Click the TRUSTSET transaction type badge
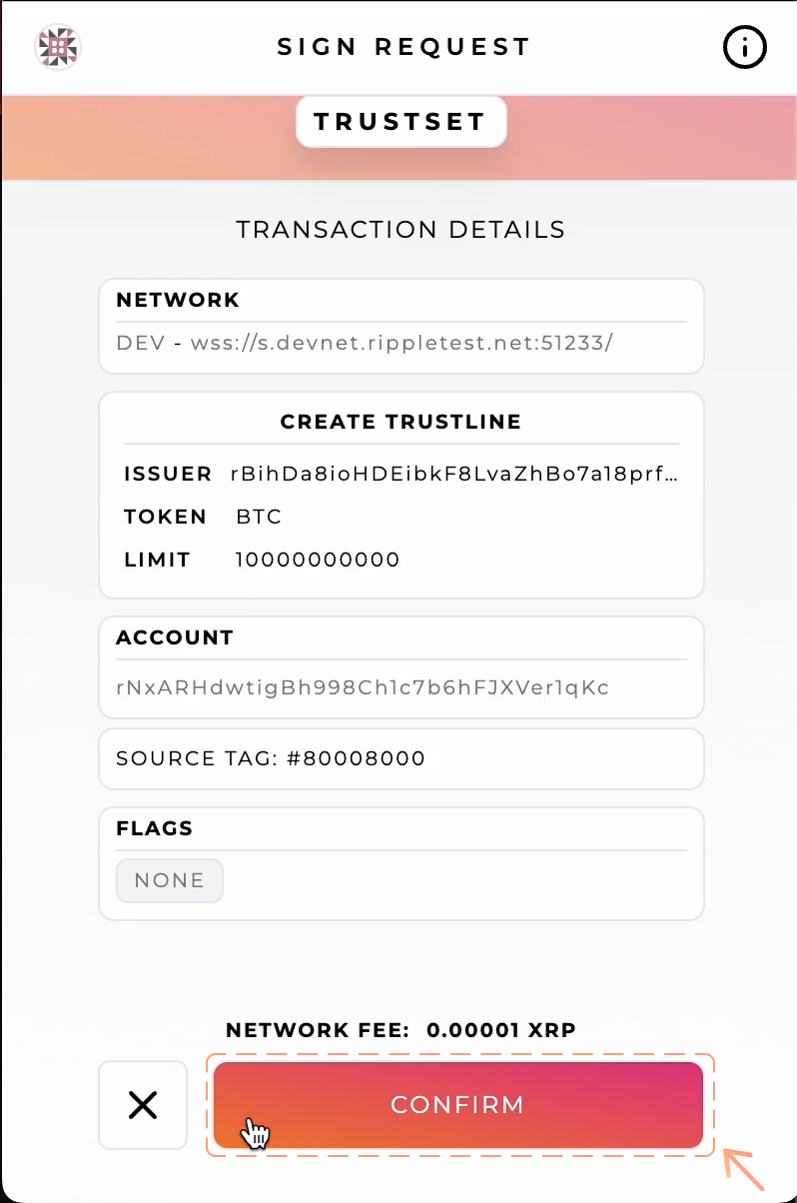The width and height of the screenshot is (797, 1203). (x=400, y=122)
